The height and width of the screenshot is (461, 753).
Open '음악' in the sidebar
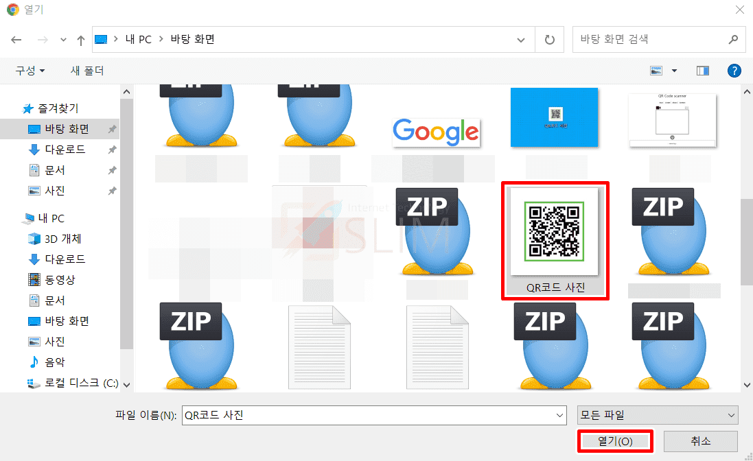coord(55,363)
